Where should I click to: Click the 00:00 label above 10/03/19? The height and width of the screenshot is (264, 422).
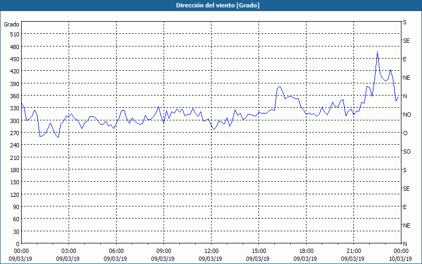click(401, 251)
